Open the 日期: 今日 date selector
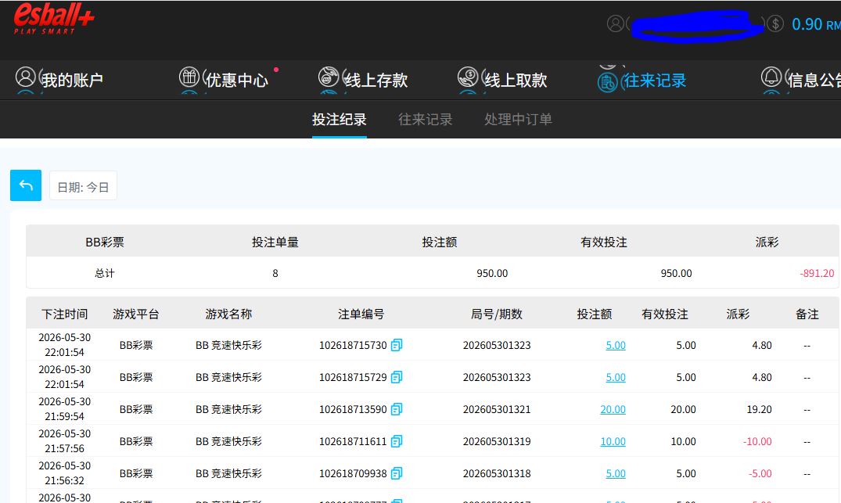 click(83, 185)
